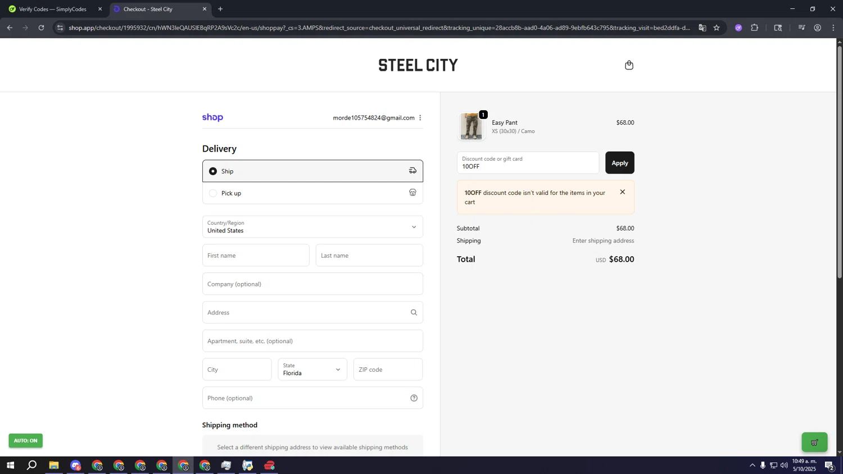Screen dimensions: 843x474
Task: Open the purple browser extension icon
Action: pos(738,28)
